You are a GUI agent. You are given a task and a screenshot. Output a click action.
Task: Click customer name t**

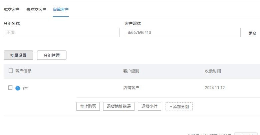click(x=25, y=88)
